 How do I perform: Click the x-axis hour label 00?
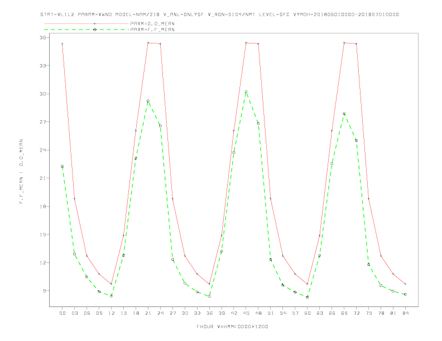click(x=63, y=313)
